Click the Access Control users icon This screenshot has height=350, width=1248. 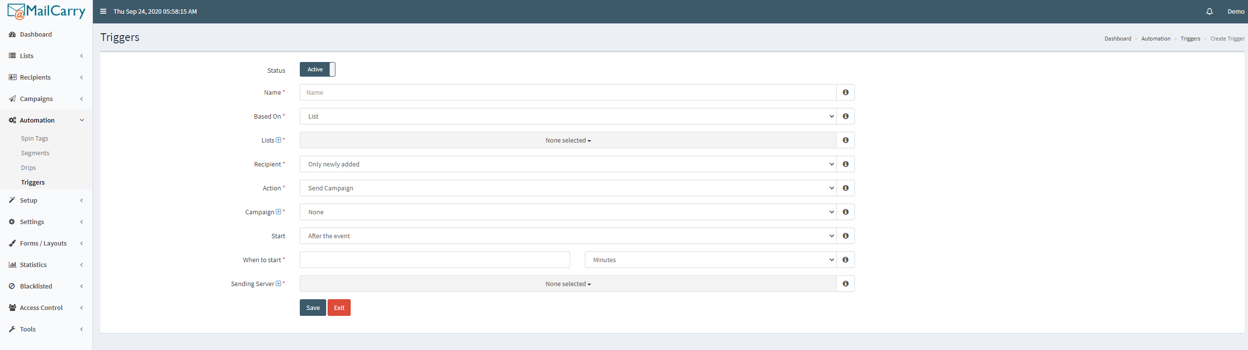pos(12,308)
